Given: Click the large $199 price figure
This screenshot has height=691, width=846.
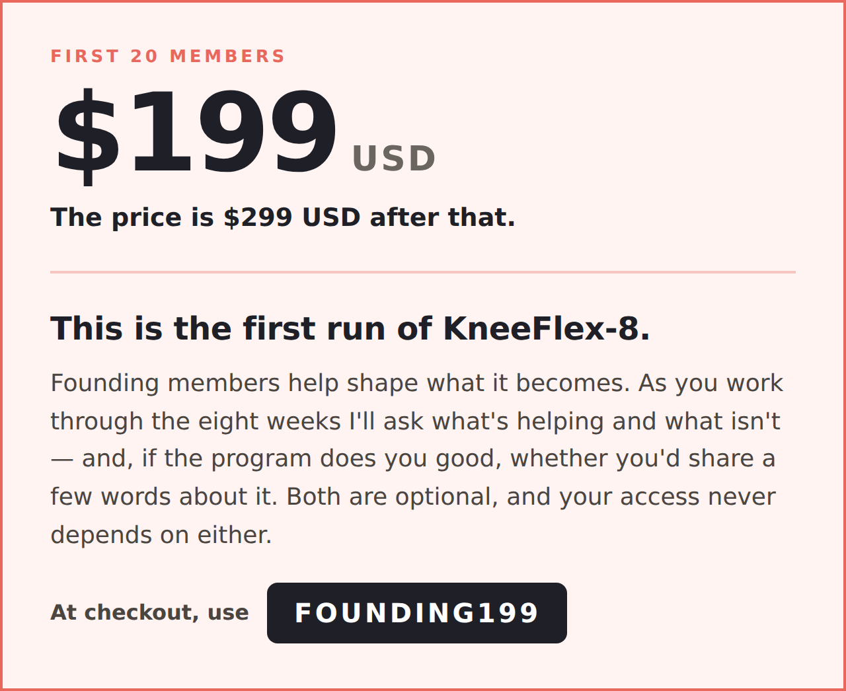Looking at the screenshot, I should coord(196,134).
